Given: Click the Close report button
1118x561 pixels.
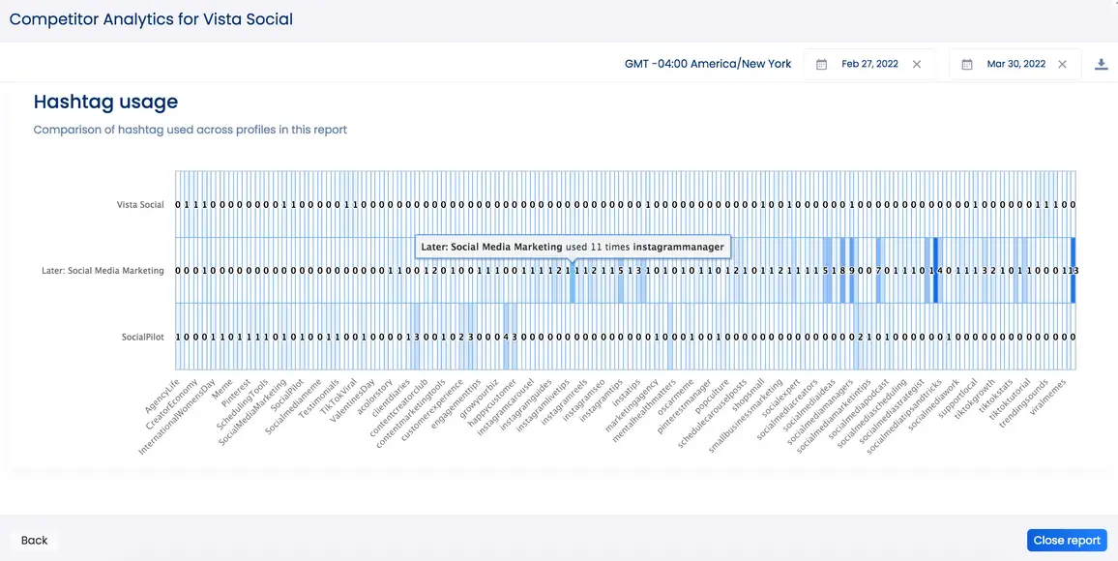Looking at the screenshot, I should (x=1067, y=540).
